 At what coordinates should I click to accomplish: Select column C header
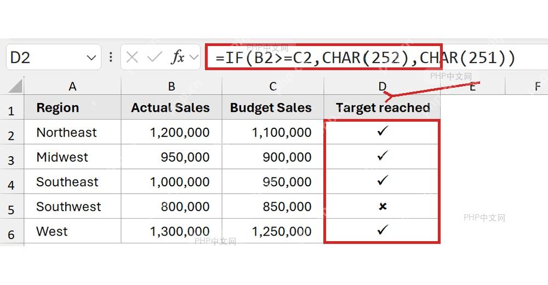tap(273, 86)
